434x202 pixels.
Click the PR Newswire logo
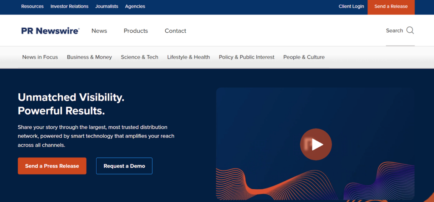coord(50,31)
